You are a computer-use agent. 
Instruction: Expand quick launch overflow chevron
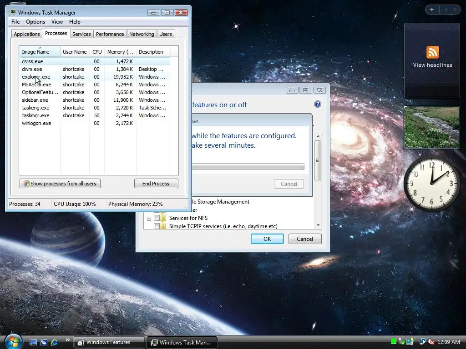[67, 340]
